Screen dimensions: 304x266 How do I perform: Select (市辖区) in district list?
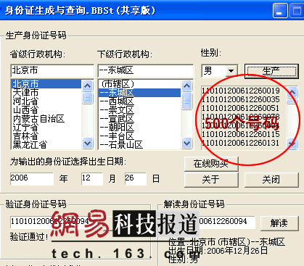tap(139, 84)
